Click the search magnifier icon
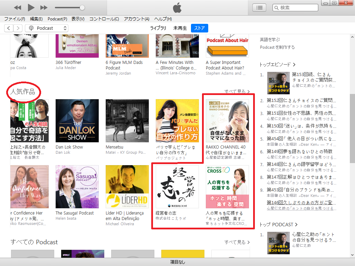 point(277,8)
